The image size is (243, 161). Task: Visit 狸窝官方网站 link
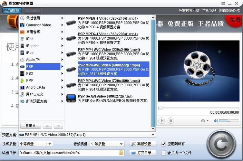[x=189, y=11]
